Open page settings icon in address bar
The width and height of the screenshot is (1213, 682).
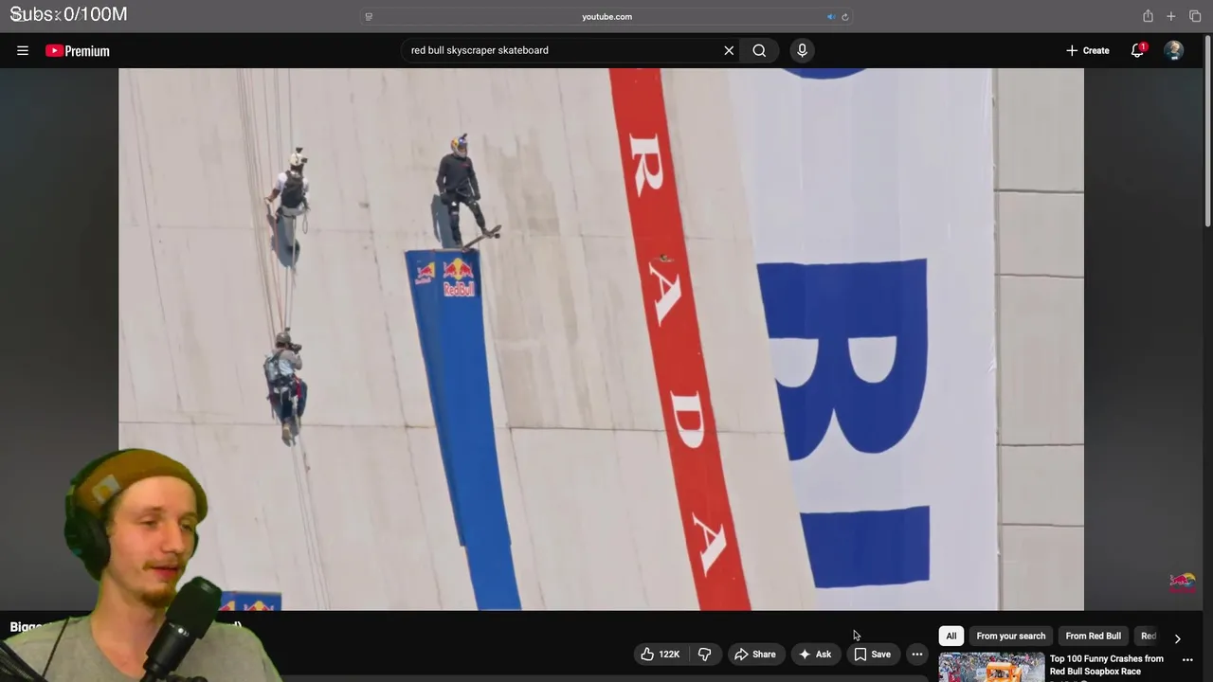click(369, 16)
